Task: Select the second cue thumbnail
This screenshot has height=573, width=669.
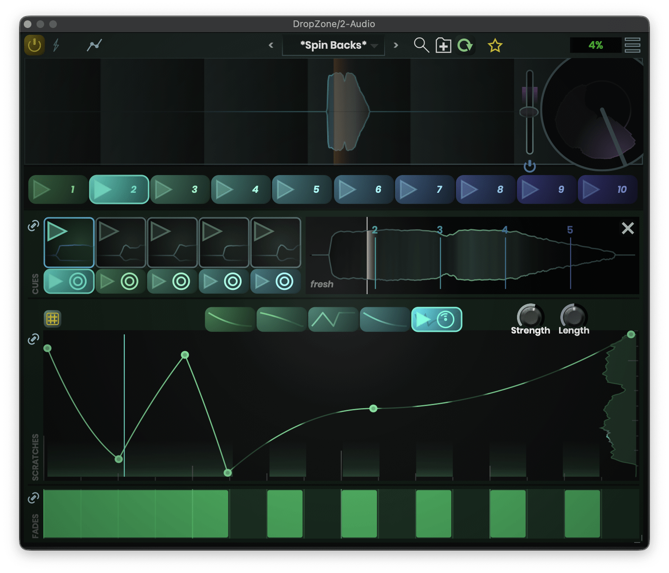Action: coord(121,242)
